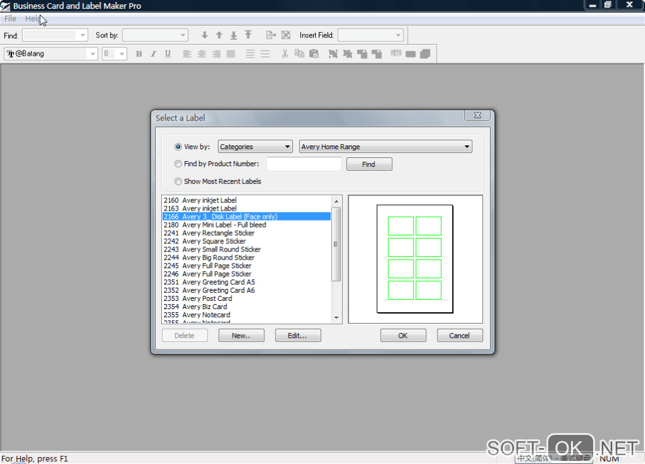
Task: Click the move up arrow icon
Action: 219,35
